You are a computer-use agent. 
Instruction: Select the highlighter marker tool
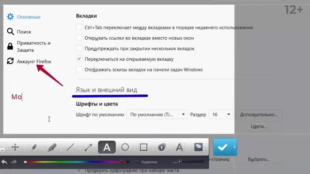[x=52, y=147]
